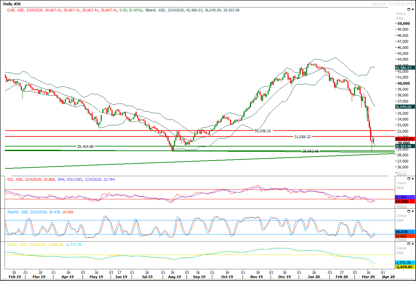Click Auto scale on the StochS axis

click(402, 239)
